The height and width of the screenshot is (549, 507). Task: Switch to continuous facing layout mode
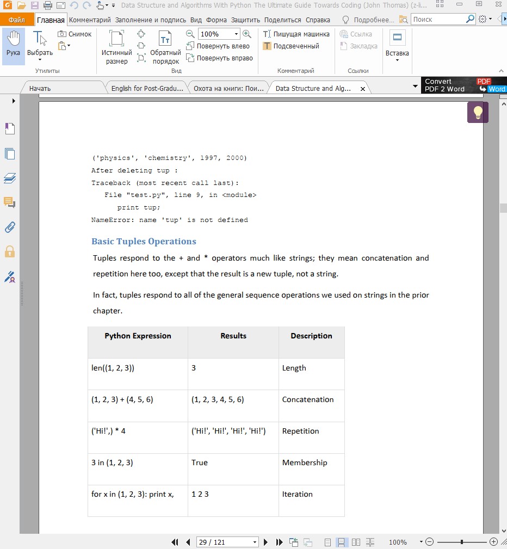370,542
